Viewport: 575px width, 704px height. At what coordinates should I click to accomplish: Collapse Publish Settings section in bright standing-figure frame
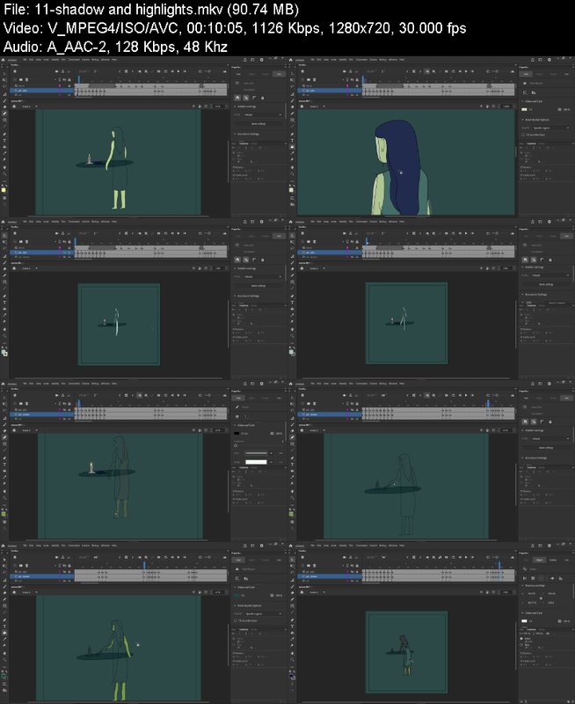click(235, 106)
